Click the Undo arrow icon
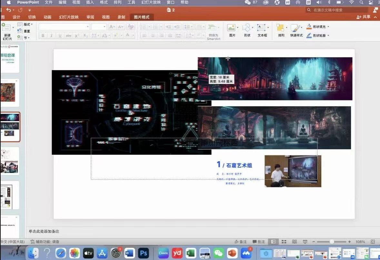The height and width of the screenshot is (260, 380). 8,10
